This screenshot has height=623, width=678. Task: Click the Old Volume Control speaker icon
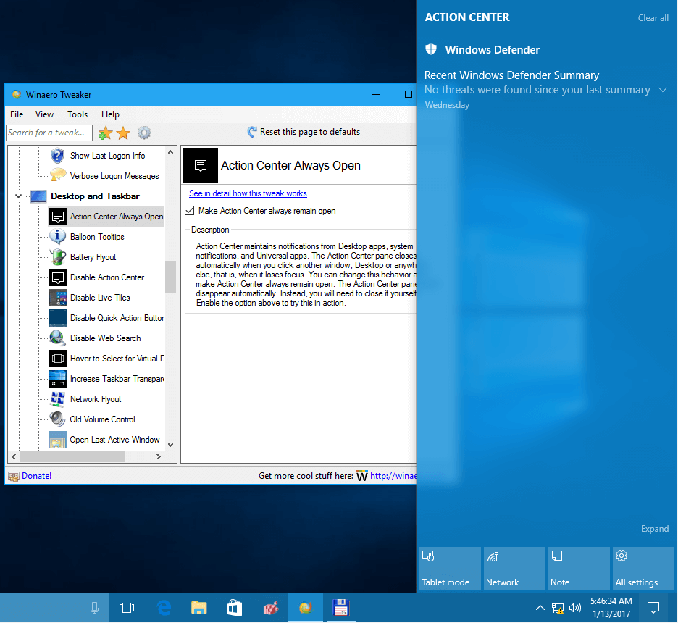(x=57, y=419)
